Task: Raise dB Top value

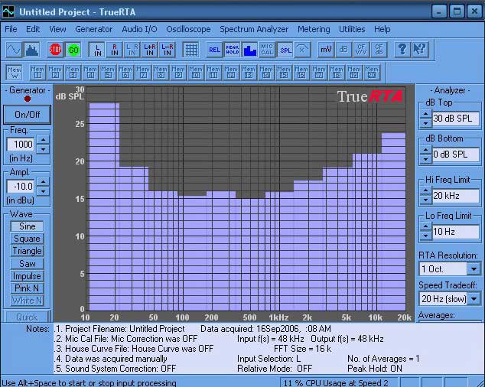Action: point(426,114)
